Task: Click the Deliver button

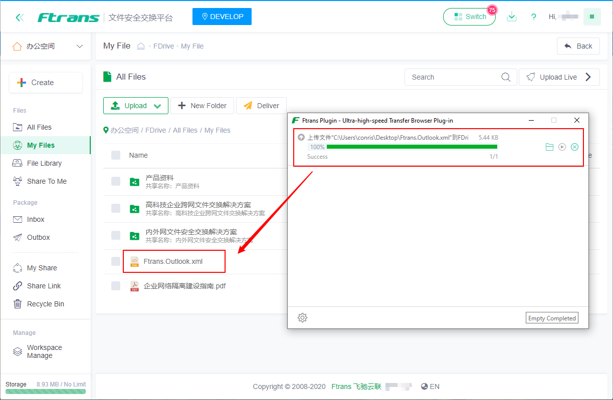Action: click(x=261, y=106)
